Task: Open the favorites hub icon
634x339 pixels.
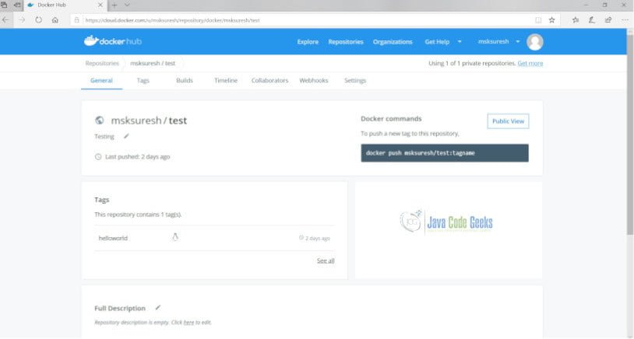Action: click(x=576, y=19)
